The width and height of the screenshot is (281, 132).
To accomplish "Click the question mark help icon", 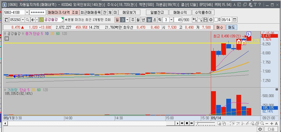I will (260, 5).
